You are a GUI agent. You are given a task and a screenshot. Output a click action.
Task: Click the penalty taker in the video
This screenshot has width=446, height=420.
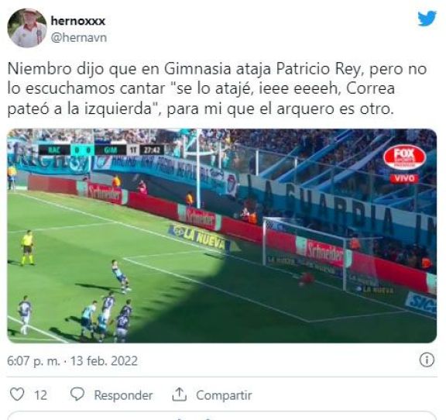point(121,276)
